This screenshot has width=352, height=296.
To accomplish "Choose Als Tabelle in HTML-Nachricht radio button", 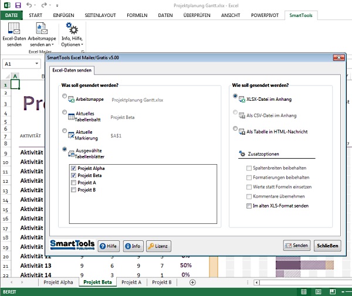I will [x=235, y=128].
